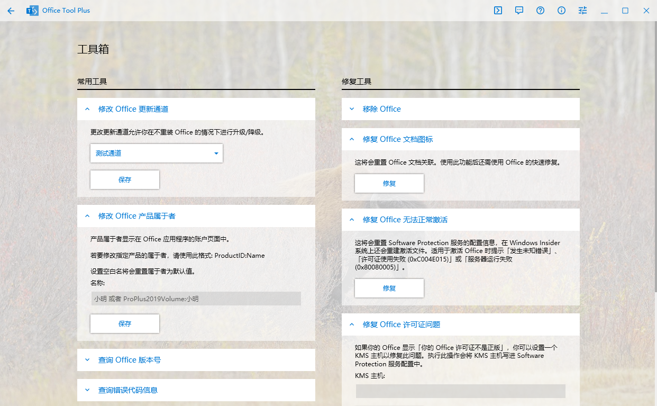Image resolution: width=657 pixels, height=406 pixels.
Task: Click 修复 under 修复 Office 无法正常激活
Action: click(x=389, y=288)
